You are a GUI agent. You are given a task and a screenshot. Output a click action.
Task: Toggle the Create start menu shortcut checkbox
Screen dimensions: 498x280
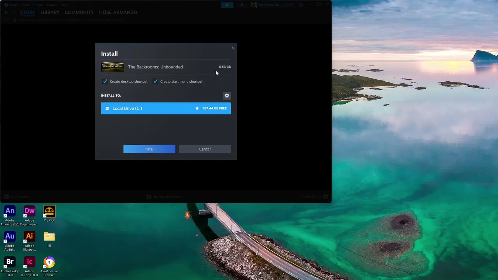coord(156,81)
